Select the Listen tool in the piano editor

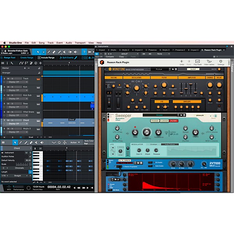coord(42,143)
